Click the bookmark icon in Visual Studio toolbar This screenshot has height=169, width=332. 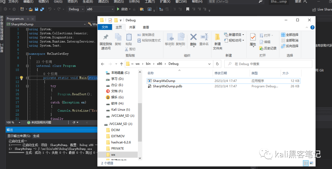coord(188,9)
